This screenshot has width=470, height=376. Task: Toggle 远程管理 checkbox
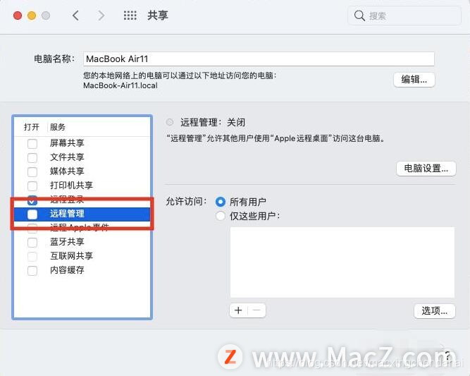coord(32,214)
